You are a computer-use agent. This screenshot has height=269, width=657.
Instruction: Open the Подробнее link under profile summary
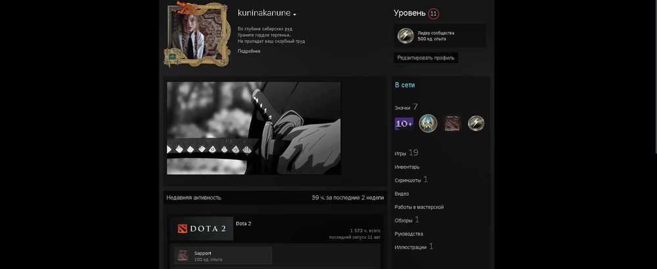pyautogui.click(x=249, y=51)
